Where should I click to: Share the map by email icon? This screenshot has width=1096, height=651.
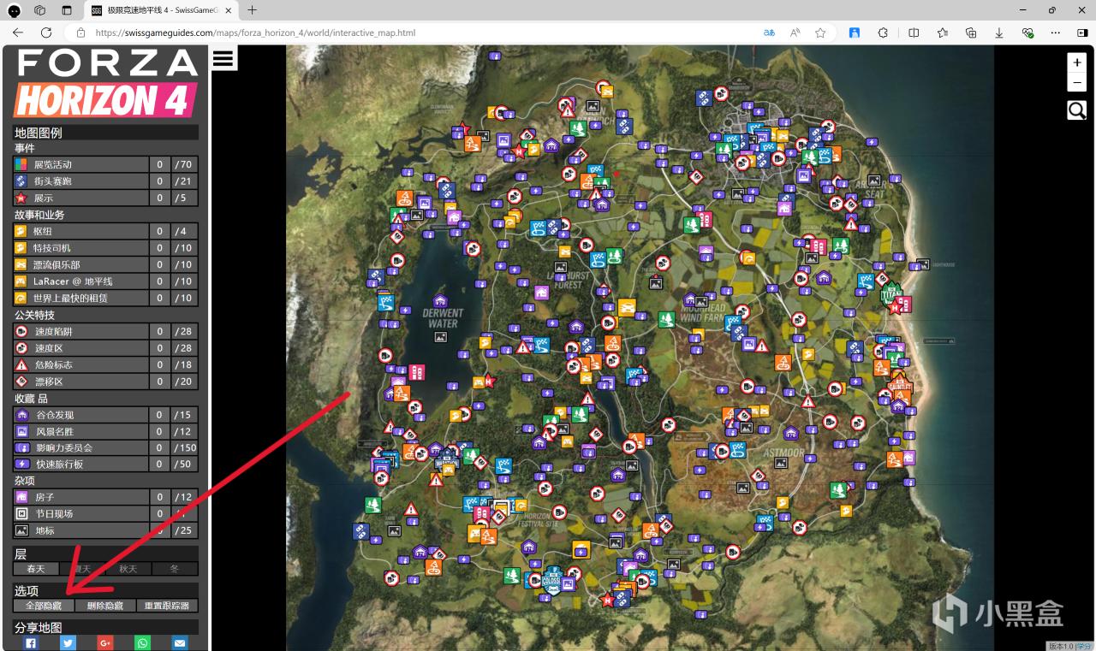[x=180, y=643]
